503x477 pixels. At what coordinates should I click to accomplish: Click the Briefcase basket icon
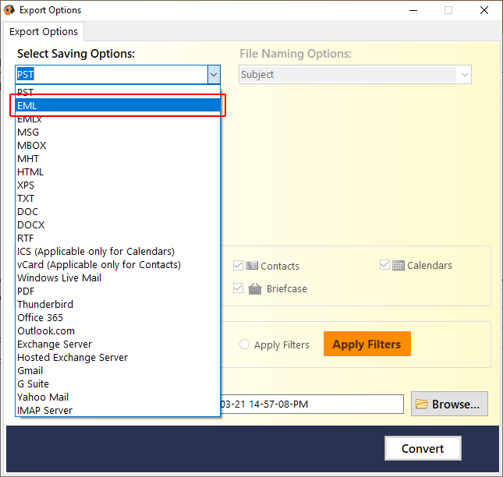[255, 288]
